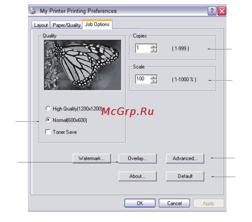Choose Normal (600x600) quality option
This screenshot has width=252, height=222.
(48, 120)
